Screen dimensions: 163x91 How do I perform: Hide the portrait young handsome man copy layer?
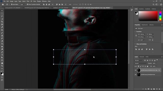pos(135,70)
